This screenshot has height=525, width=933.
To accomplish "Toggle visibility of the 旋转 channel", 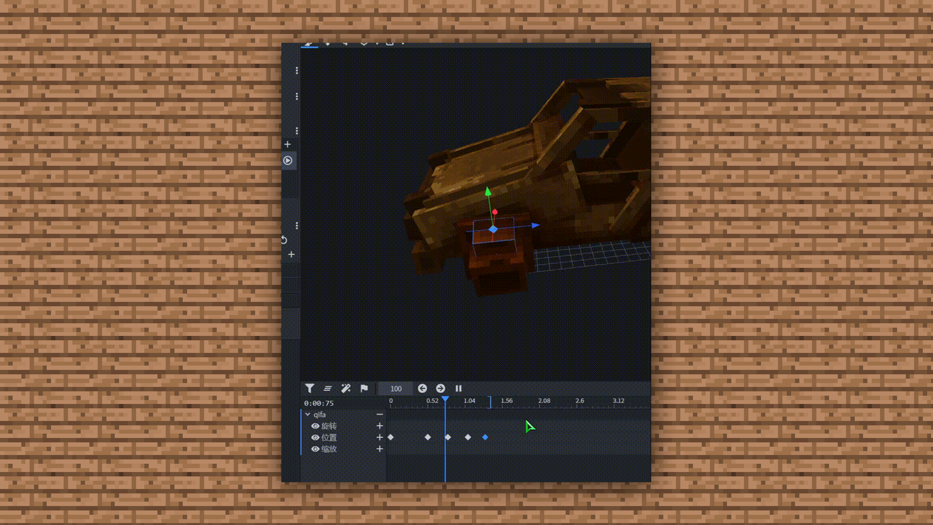I will 315,426.
